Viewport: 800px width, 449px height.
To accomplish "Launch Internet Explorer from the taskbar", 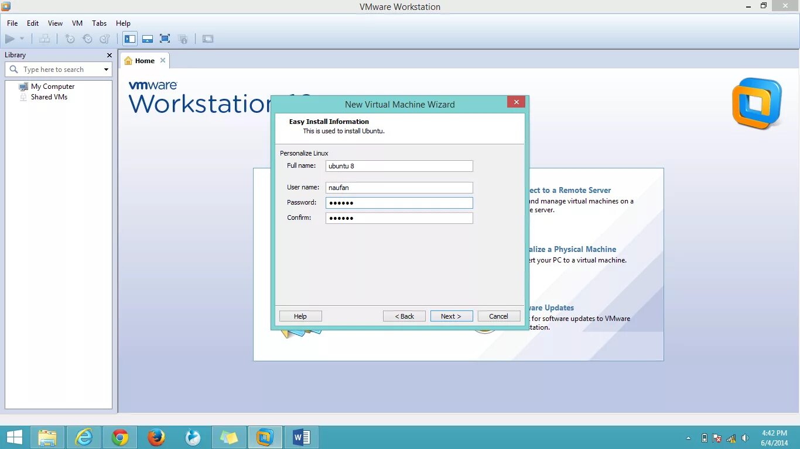I will pos(84,437).
